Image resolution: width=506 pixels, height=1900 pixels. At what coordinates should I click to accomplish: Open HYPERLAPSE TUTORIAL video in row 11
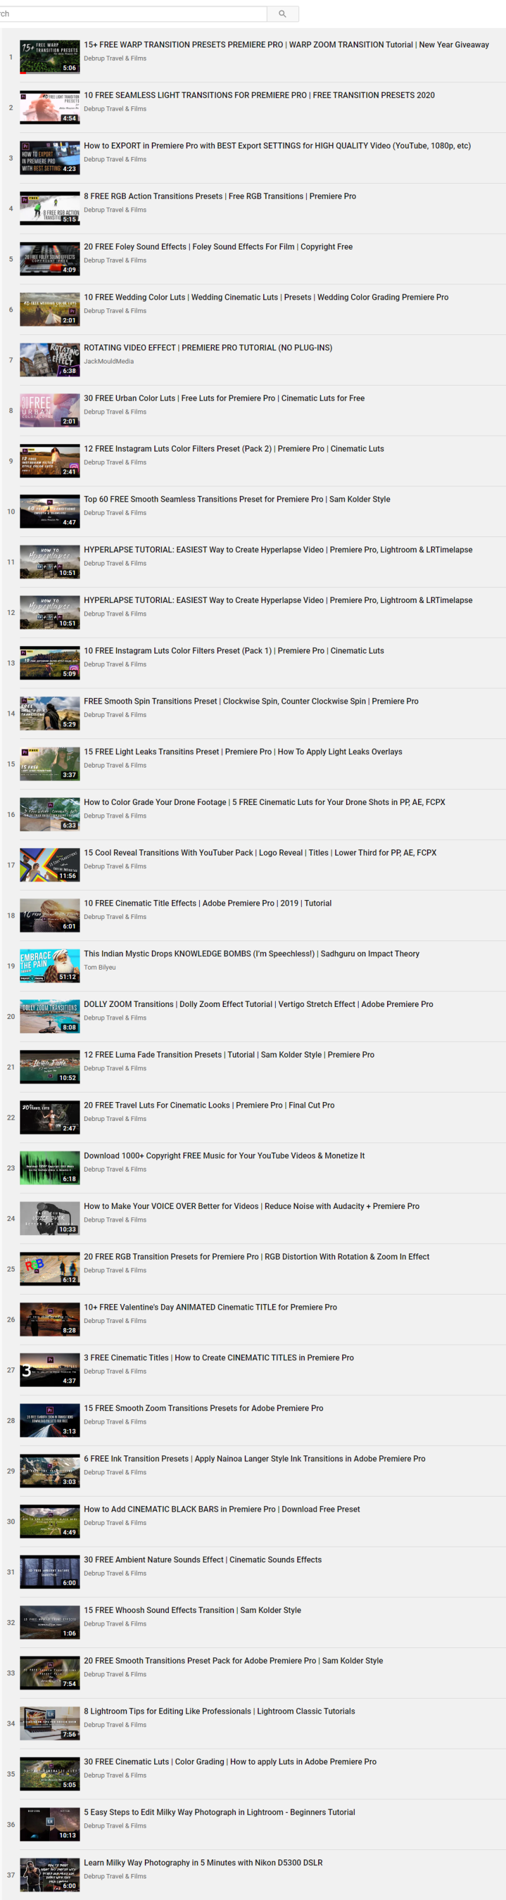pos(278,550)
